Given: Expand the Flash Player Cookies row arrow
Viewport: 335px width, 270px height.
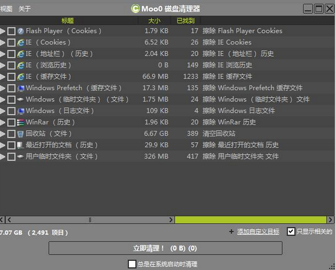Looking at the screenshot, I should [x=2, y=31].
